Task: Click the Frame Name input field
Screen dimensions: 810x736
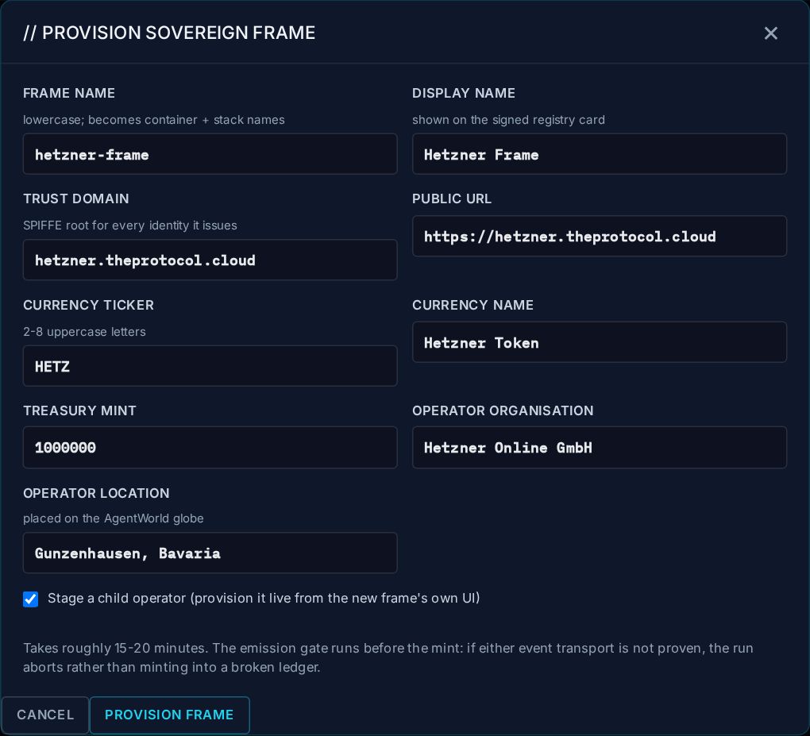Action: click(x=210, y=154)
